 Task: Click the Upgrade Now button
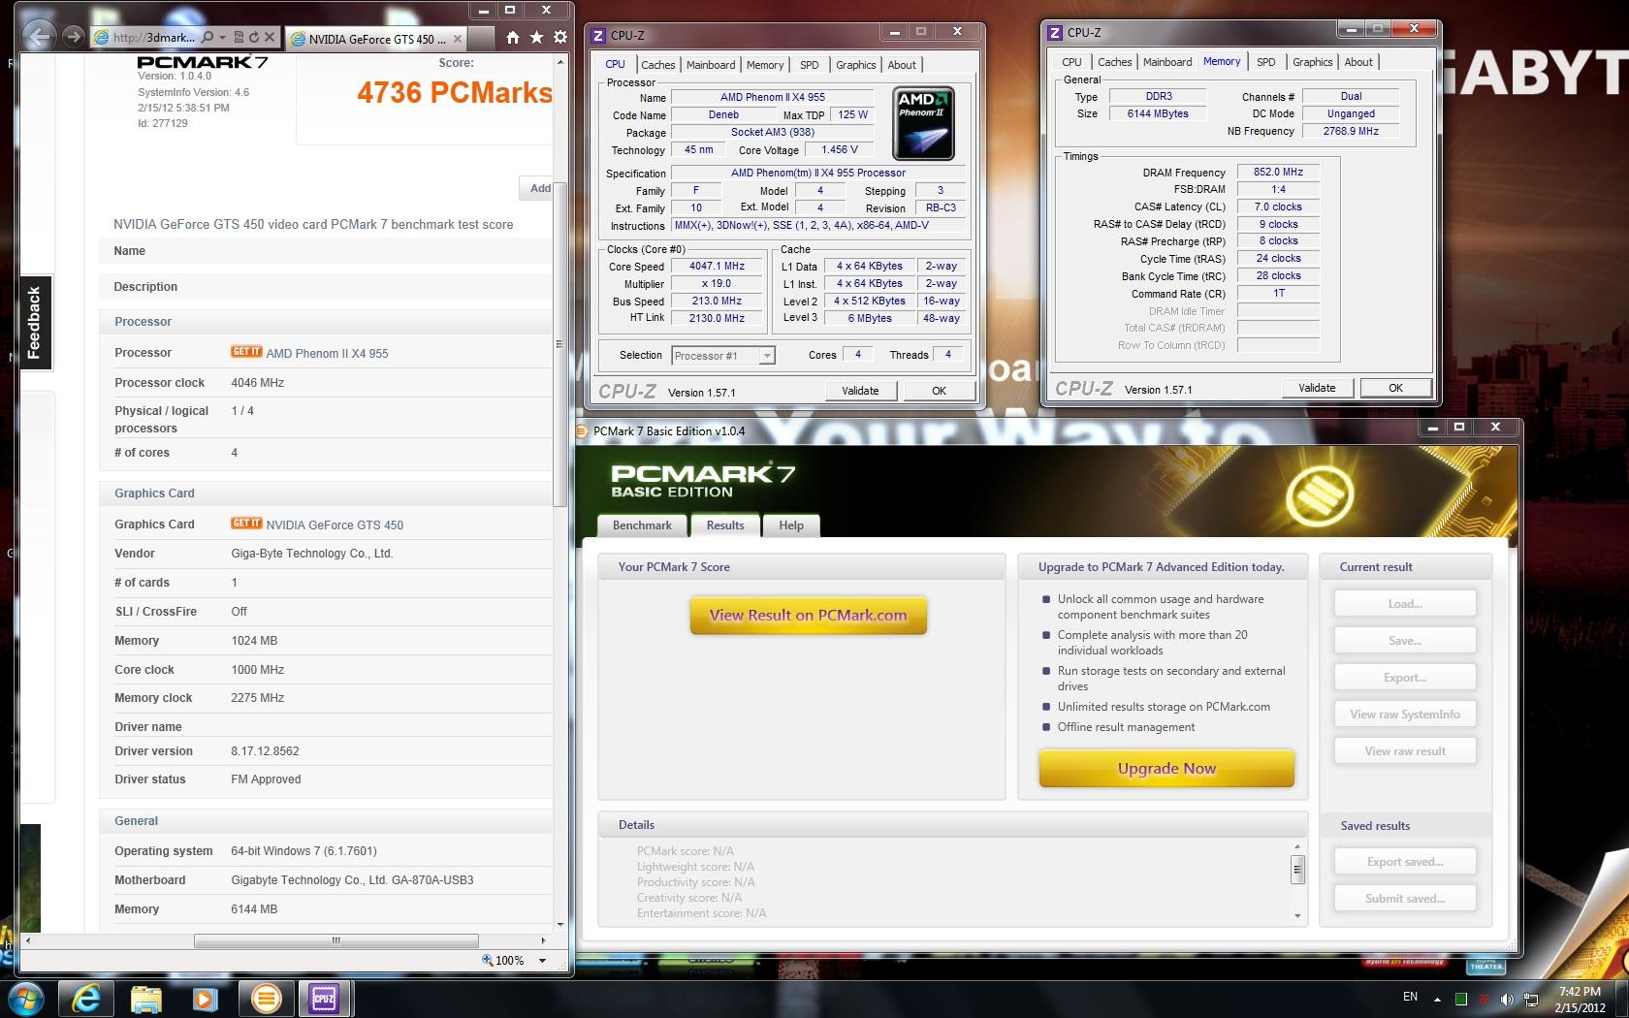pos(1166,769)
